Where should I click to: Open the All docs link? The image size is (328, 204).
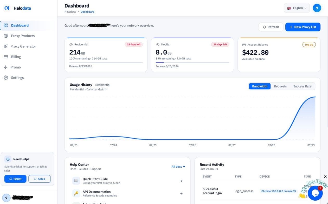178,167
